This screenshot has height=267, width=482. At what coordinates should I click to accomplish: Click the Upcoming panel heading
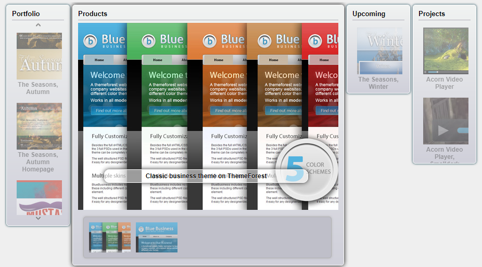(x=369, y=14)
